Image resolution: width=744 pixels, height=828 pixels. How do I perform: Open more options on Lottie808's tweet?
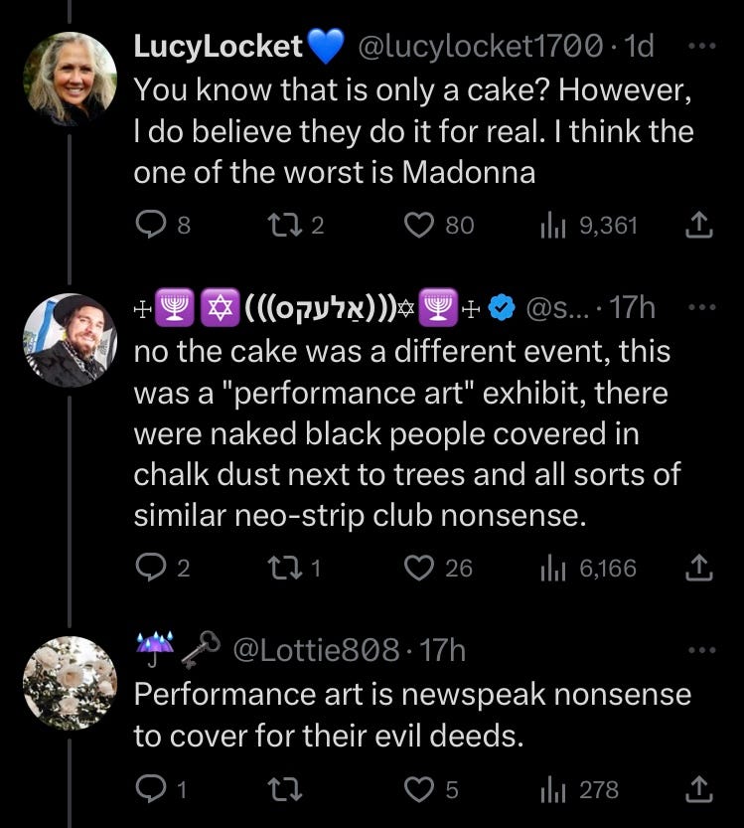pos(702,650)
